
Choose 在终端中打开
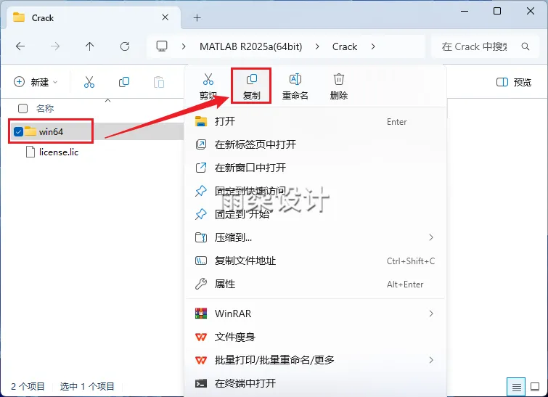click(x=315, y=383)
